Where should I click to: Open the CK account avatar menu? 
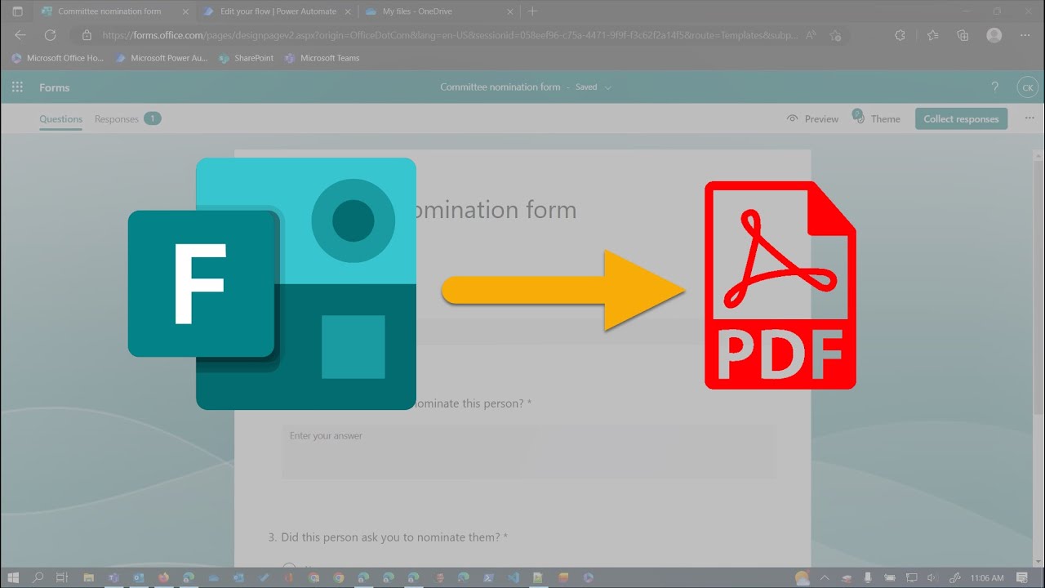(1027, 87)
